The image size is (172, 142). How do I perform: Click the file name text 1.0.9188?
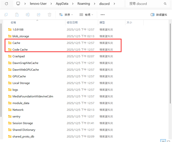click(x=18, y=29)
